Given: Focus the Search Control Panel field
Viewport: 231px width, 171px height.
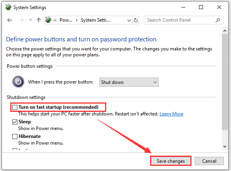Looking at the screenshot, I should [183, 20].
